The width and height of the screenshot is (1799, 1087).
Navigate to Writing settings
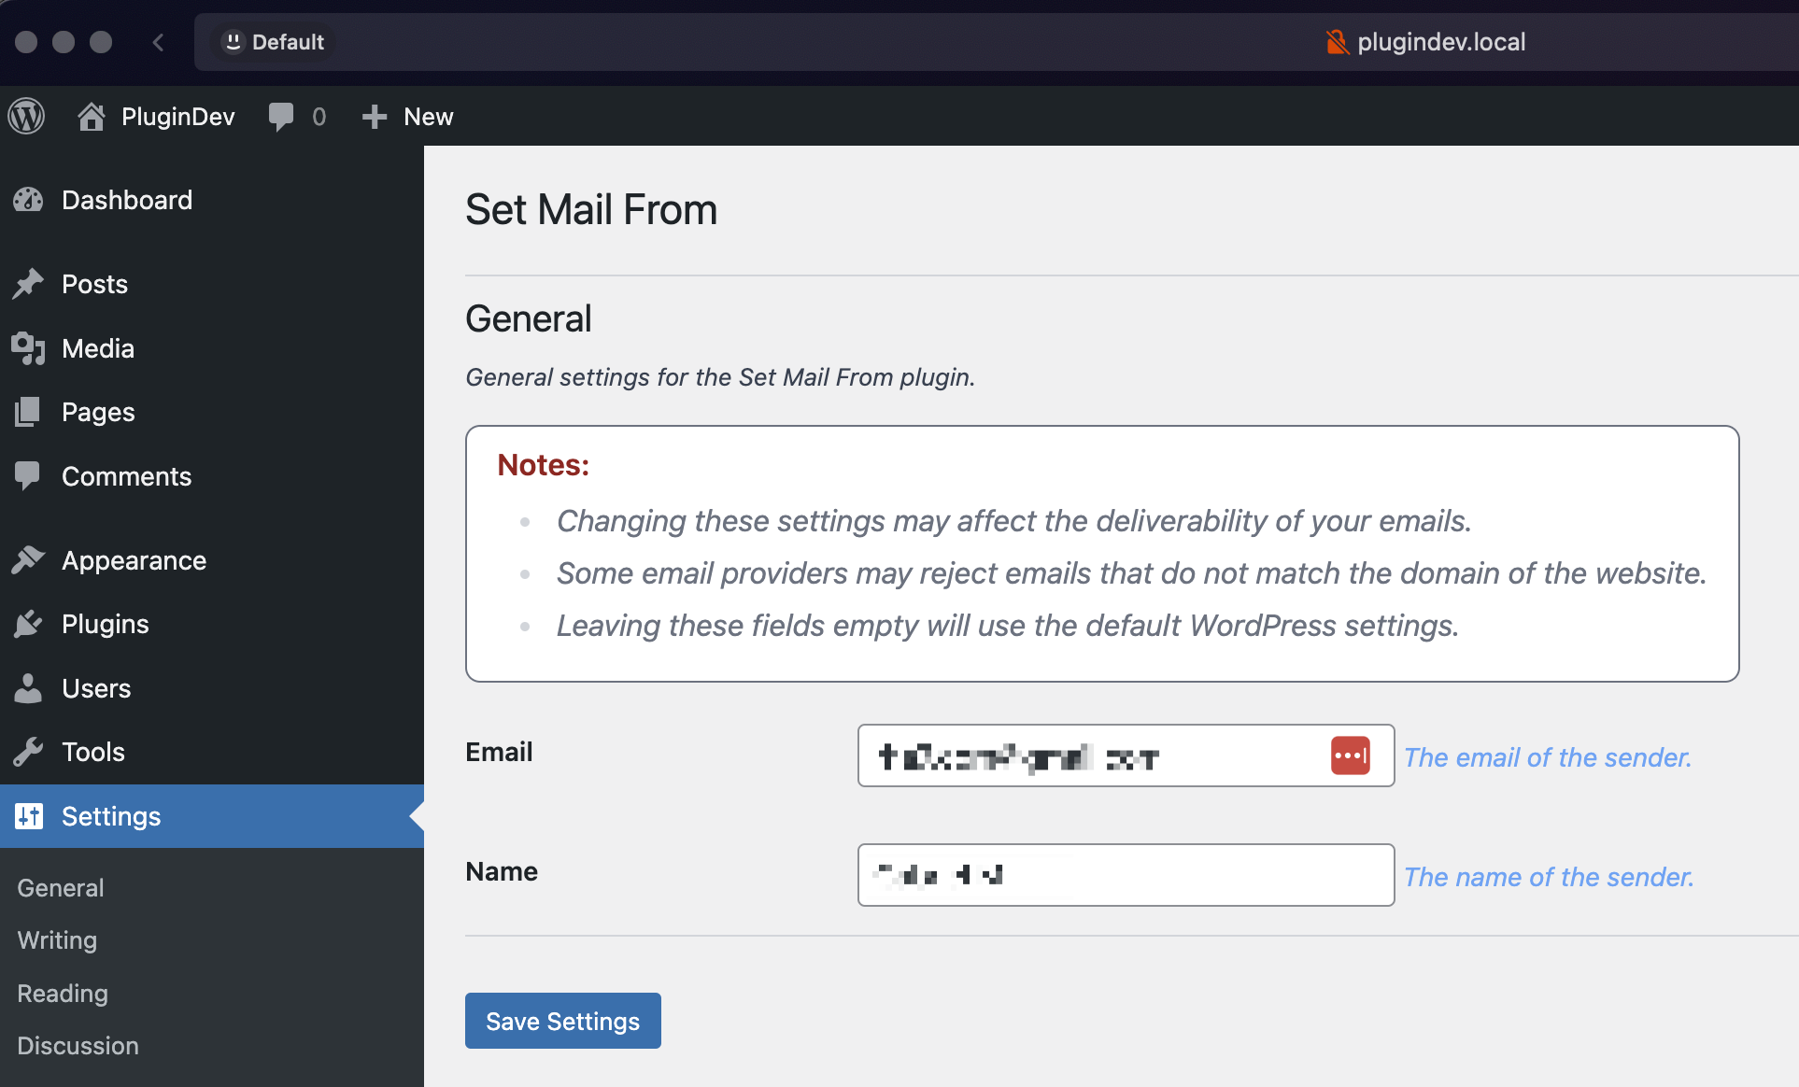pos(57,939)
